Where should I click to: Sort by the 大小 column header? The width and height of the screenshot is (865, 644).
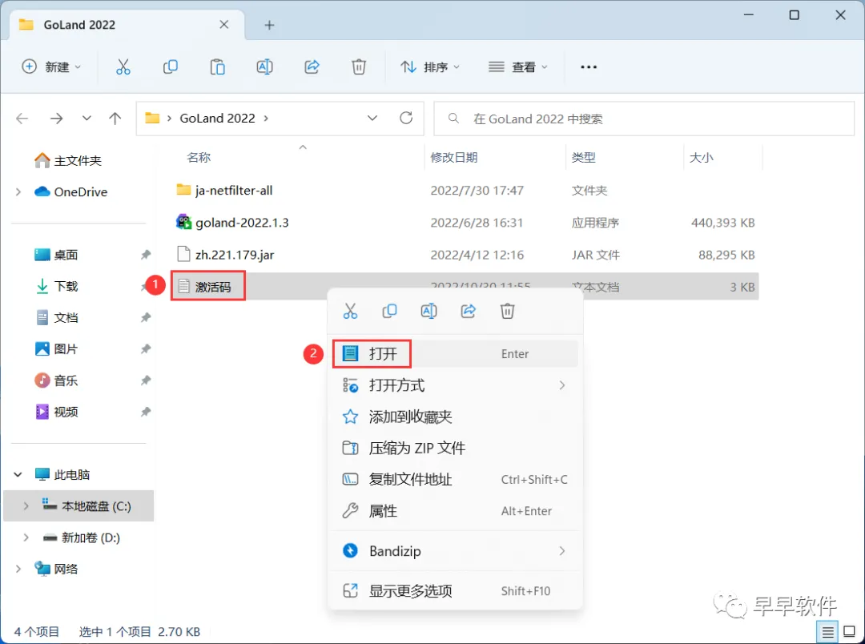701,157
